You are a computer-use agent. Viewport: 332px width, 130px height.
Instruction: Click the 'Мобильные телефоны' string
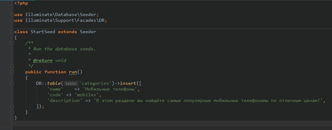(110, 89)
